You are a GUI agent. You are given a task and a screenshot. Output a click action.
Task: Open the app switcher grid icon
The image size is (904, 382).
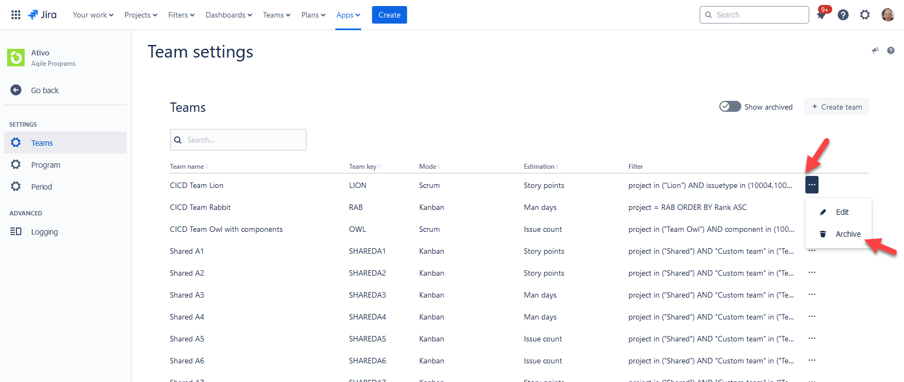(16, 15)
